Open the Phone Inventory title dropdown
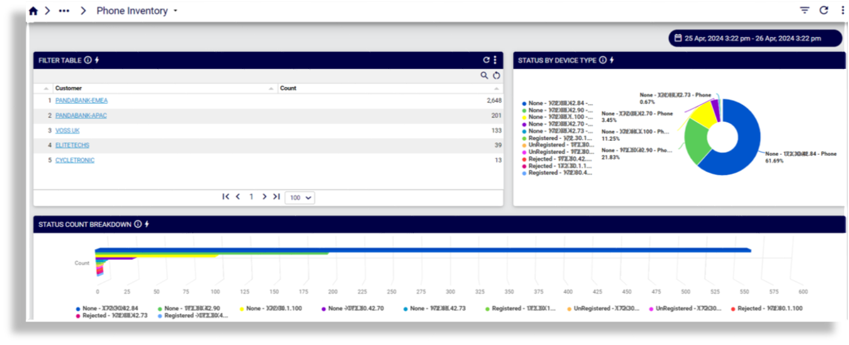 tap(175, 11)
